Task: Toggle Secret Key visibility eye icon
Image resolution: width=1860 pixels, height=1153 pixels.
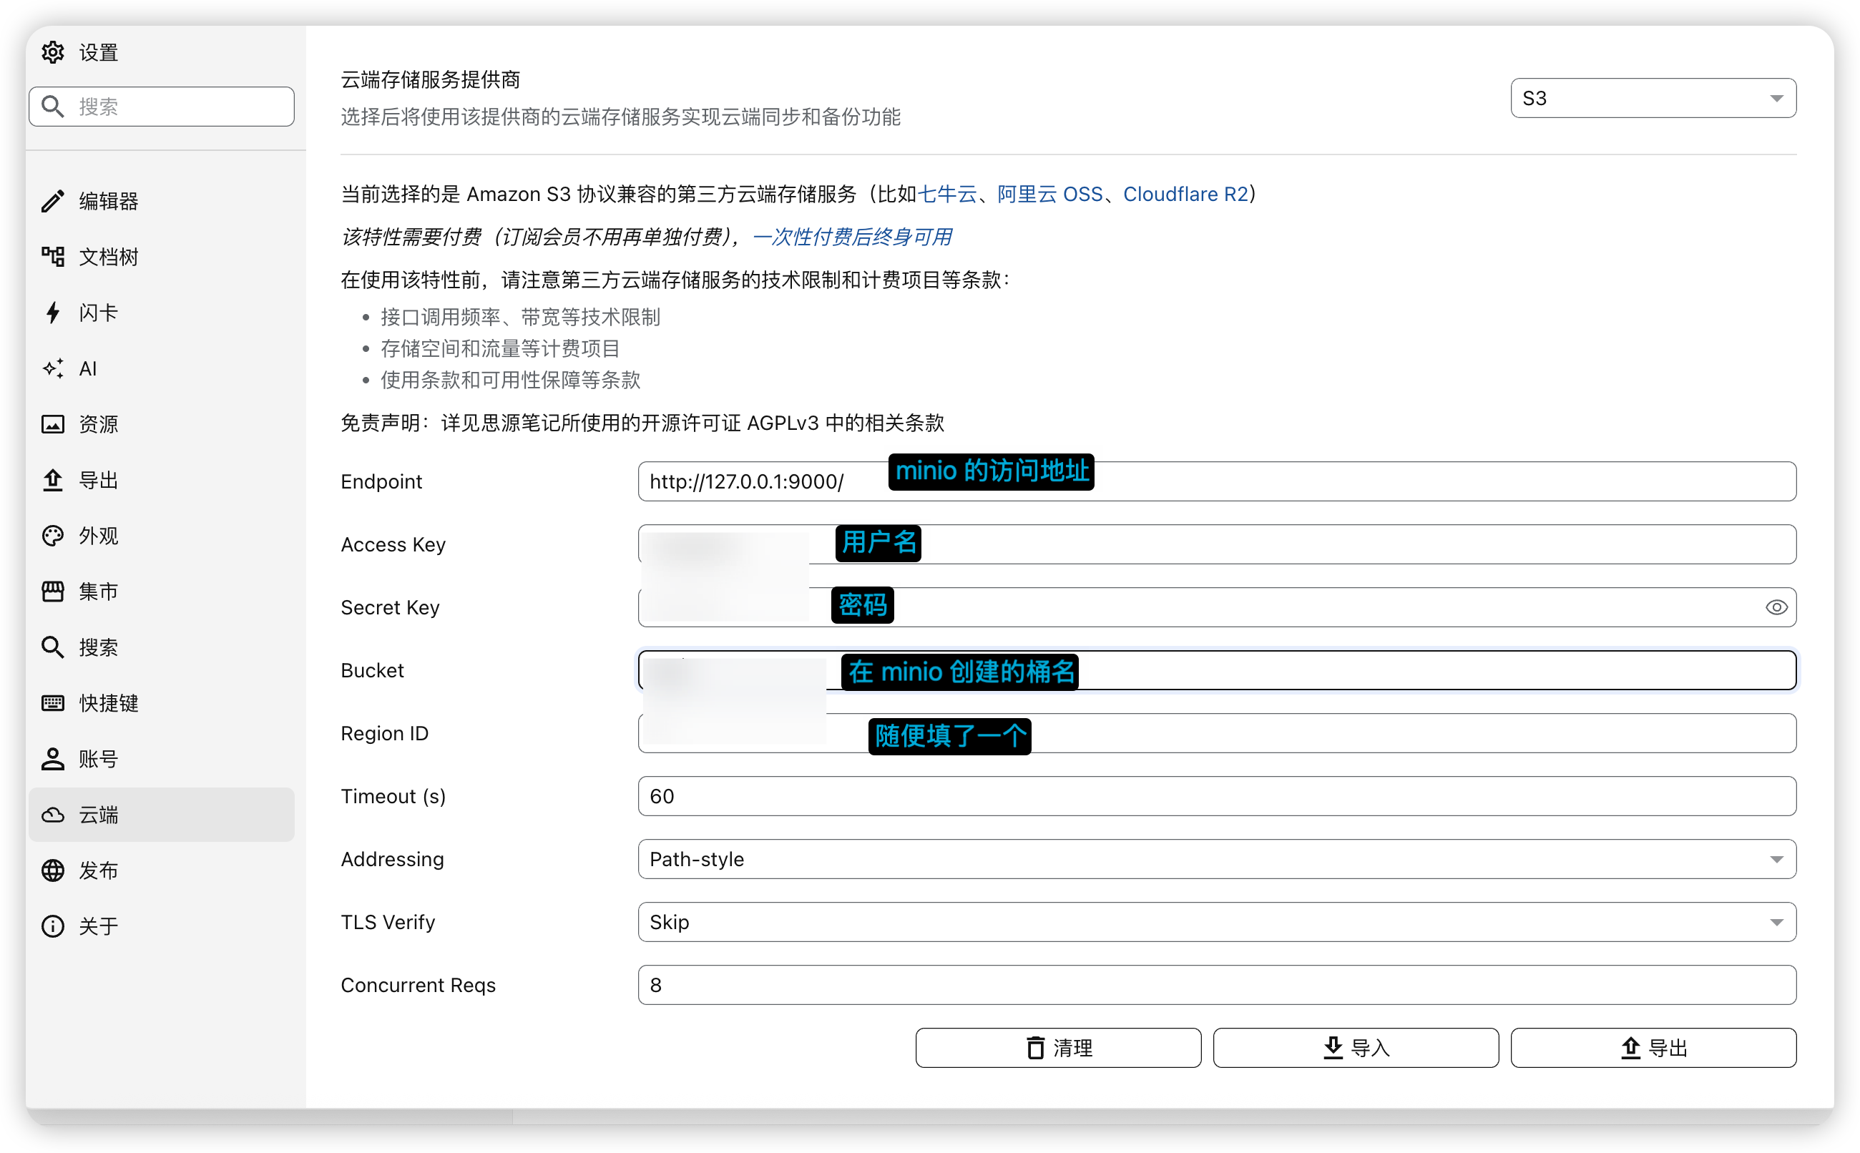Action: [x=1776, y=608]
